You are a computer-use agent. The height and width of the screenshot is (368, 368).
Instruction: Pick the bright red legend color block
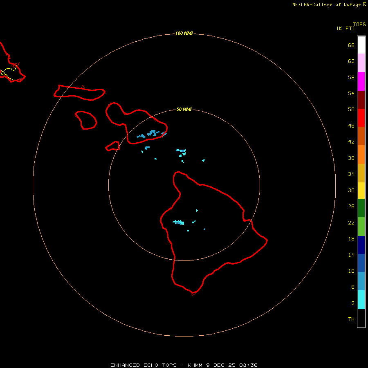(x=361, y=118)
